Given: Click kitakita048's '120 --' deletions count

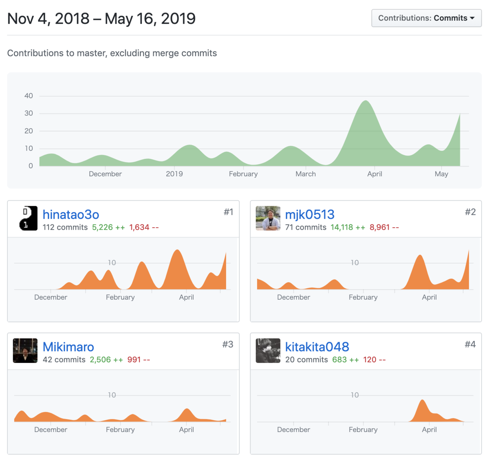Looking at the screenshot, I should [374, 360].
